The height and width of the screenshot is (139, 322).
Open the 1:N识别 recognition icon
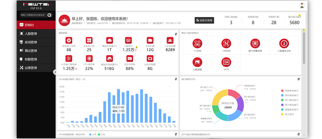[x=226, y=44]
